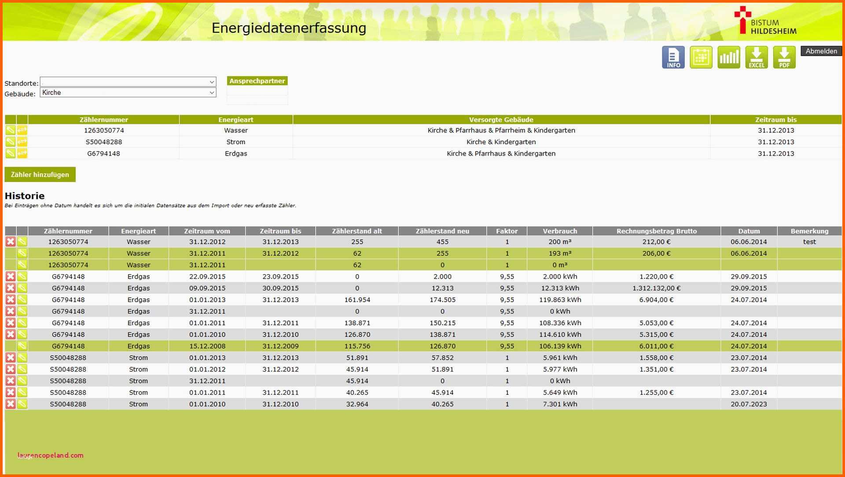The height and width of the screenshot is (477, 845).
Task: Click Kirche & Pfarrhaus & Pfarrheim & Kindergarten
Action: 501,130
